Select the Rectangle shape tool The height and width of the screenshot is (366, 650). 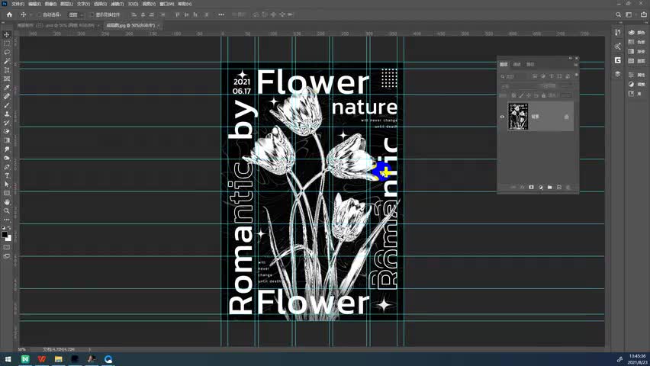point(7,193)
